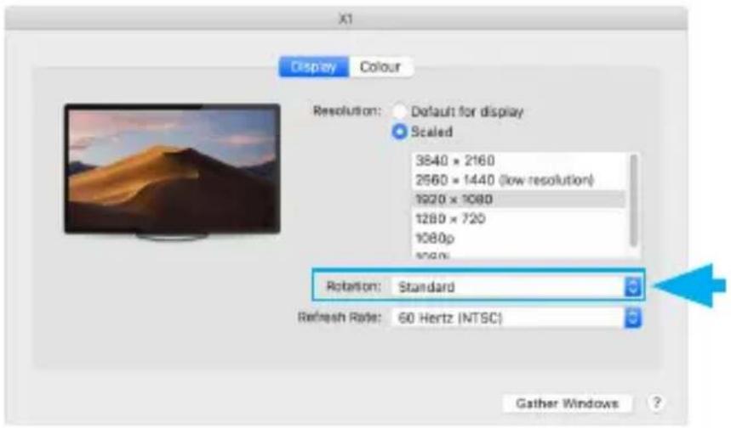
Task: Click the display preview thumbnail
Action: click(x=173, y=172)
